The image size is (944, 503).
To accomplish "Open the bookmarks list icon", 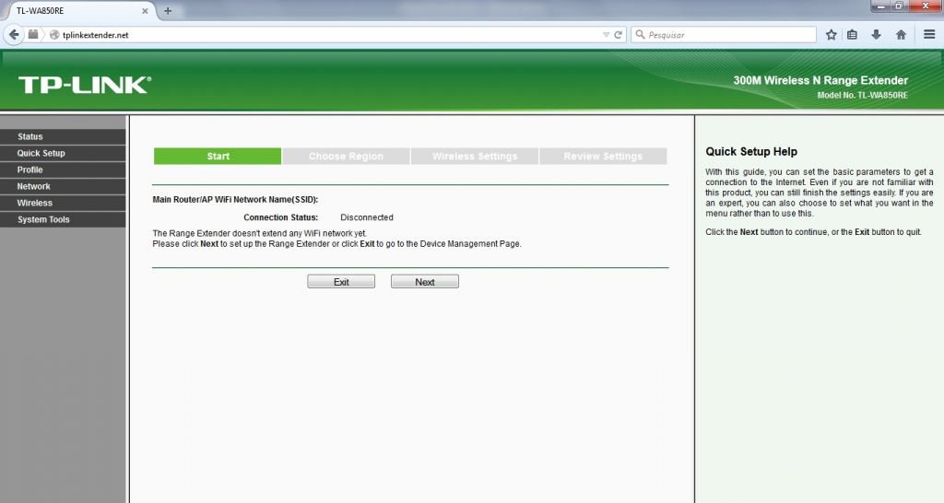I will point(853,35).
